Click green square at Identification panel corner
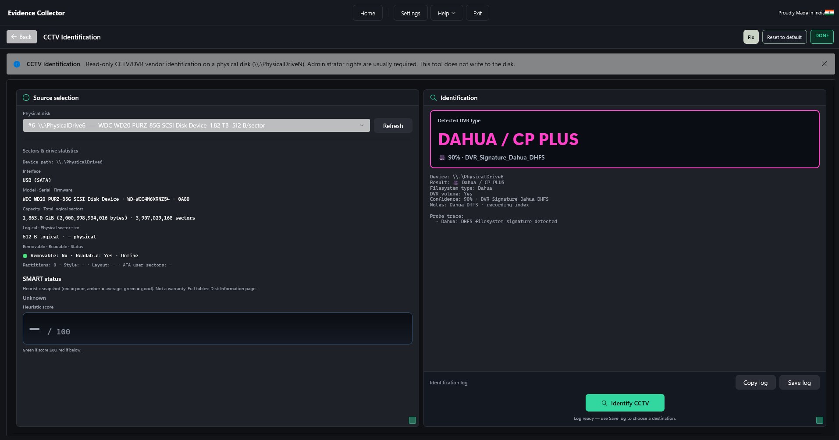 click(820, 420)
